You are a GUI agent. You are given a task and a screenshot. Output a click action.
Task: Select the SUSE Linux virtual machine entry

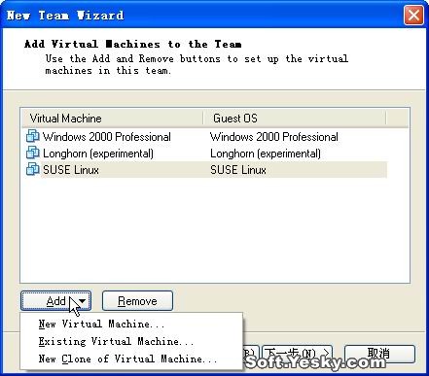click(71, 170)
